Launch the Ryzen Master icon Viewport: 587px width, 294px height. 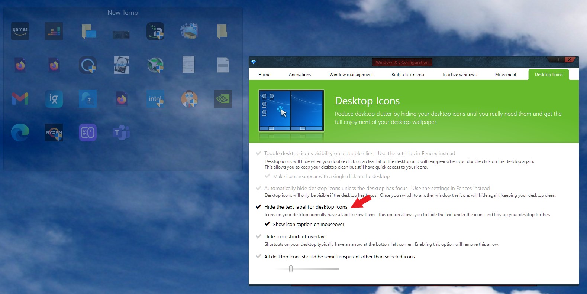pyautogui.click(x=54, y=133)
